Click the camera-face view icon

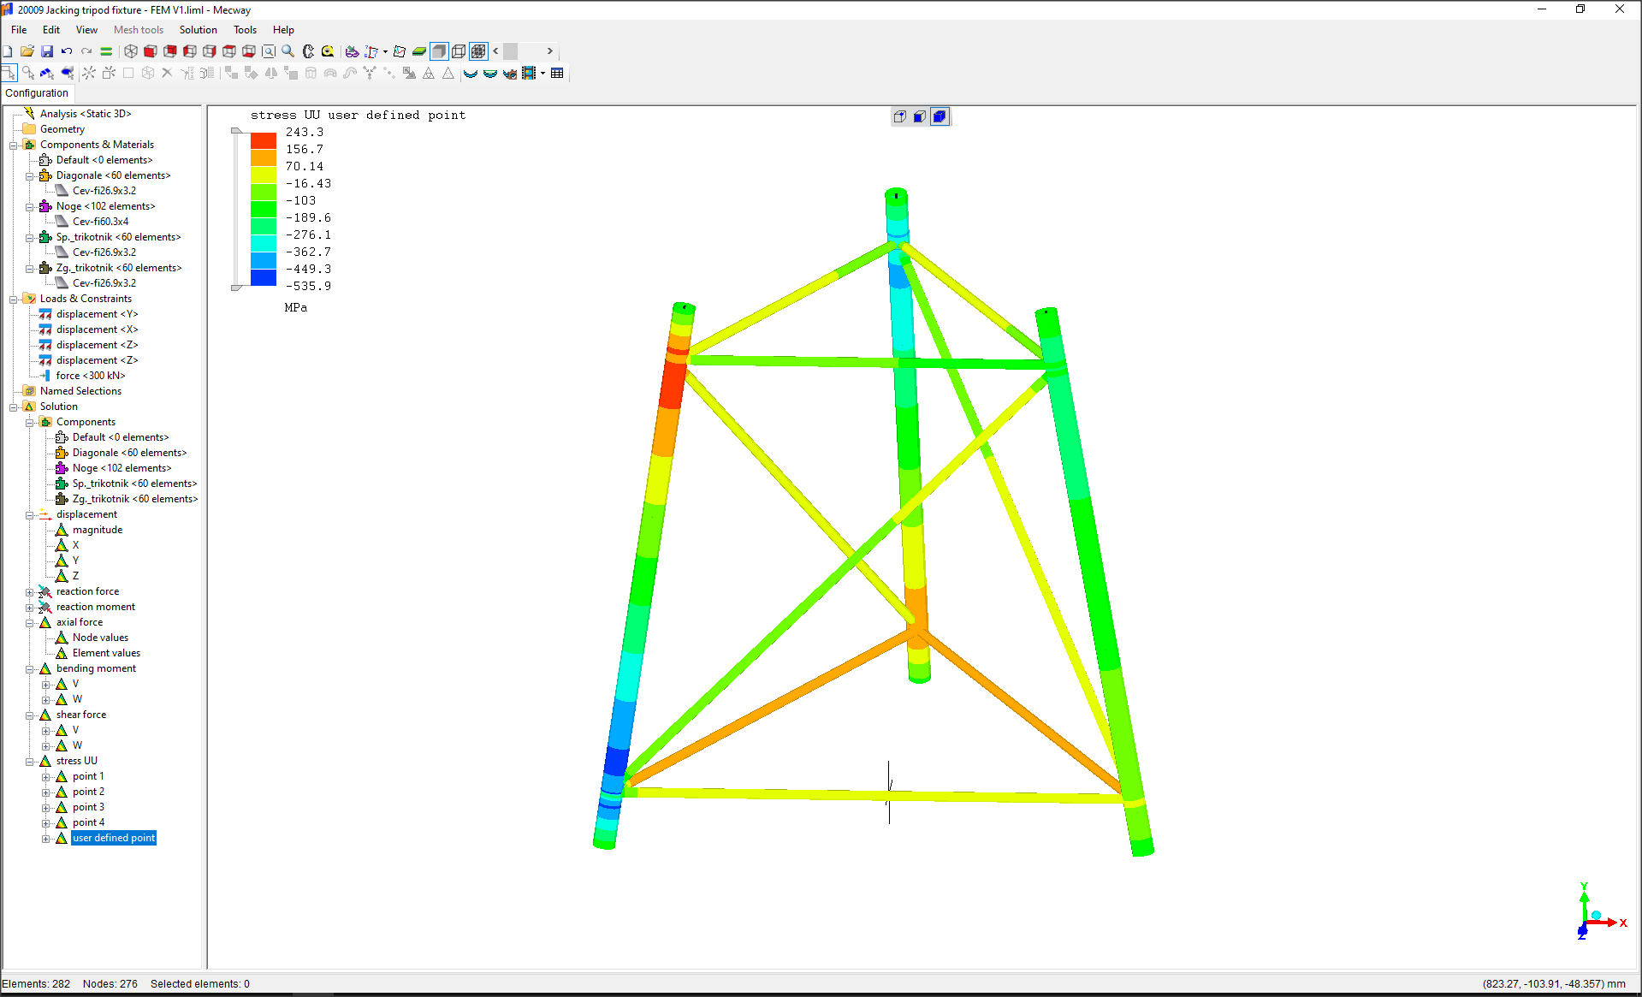[510, 74]
